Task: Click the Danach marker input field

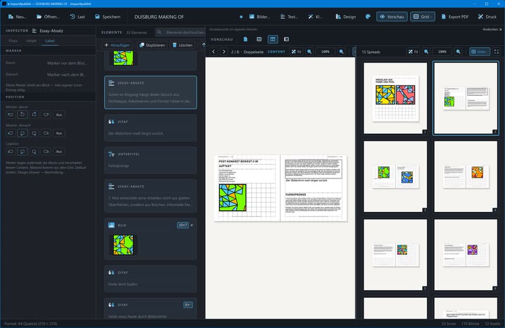Action: tap(67, 74)
